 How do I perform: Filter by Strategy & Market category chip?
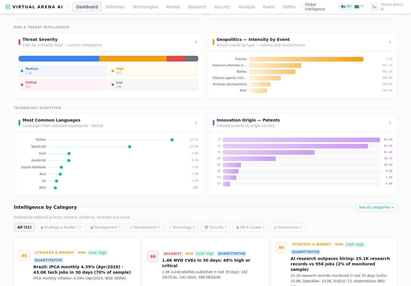click(61, 227)
